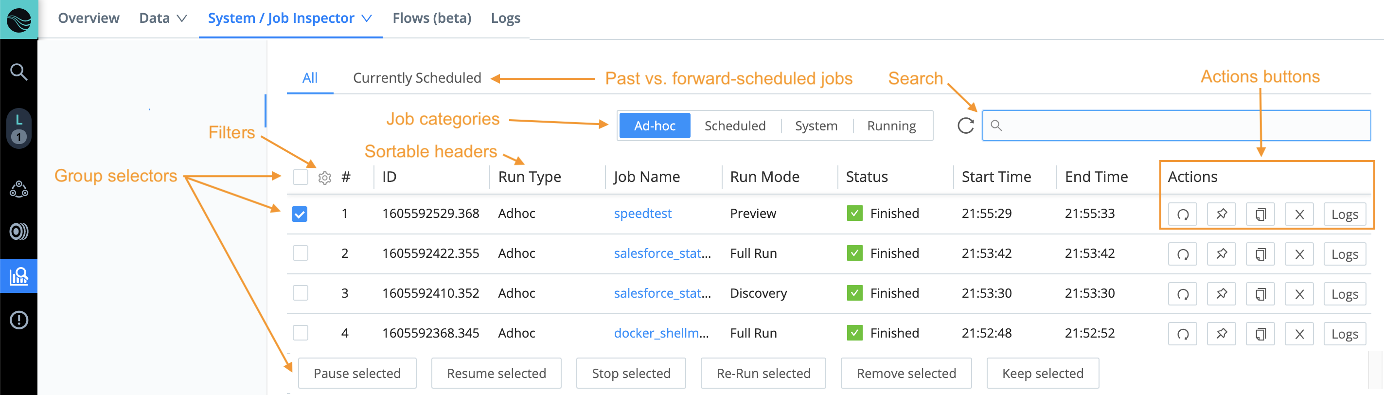Screen dimensions: 1384x395
Task: Switch to the Currently Scheduled tab
Action: (x=417, y=78)
